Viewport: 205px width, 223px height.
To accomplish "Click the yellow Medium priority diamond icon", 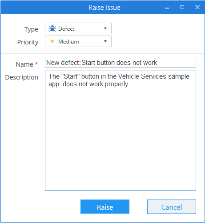I will coord(52,41).
